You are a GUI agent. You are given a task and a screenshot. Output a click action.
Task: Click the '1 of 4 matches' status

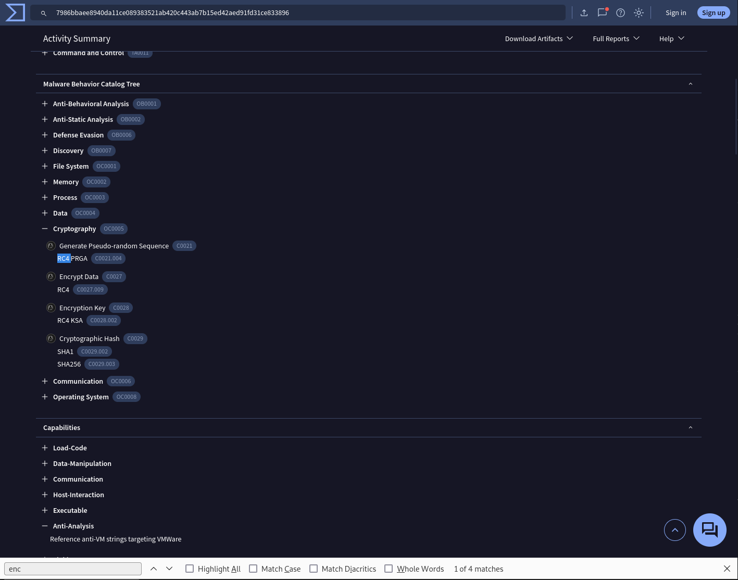[479, 569]
